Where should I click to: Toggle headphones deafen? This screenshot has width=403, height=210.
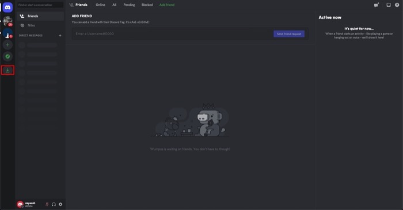point(54,204)
